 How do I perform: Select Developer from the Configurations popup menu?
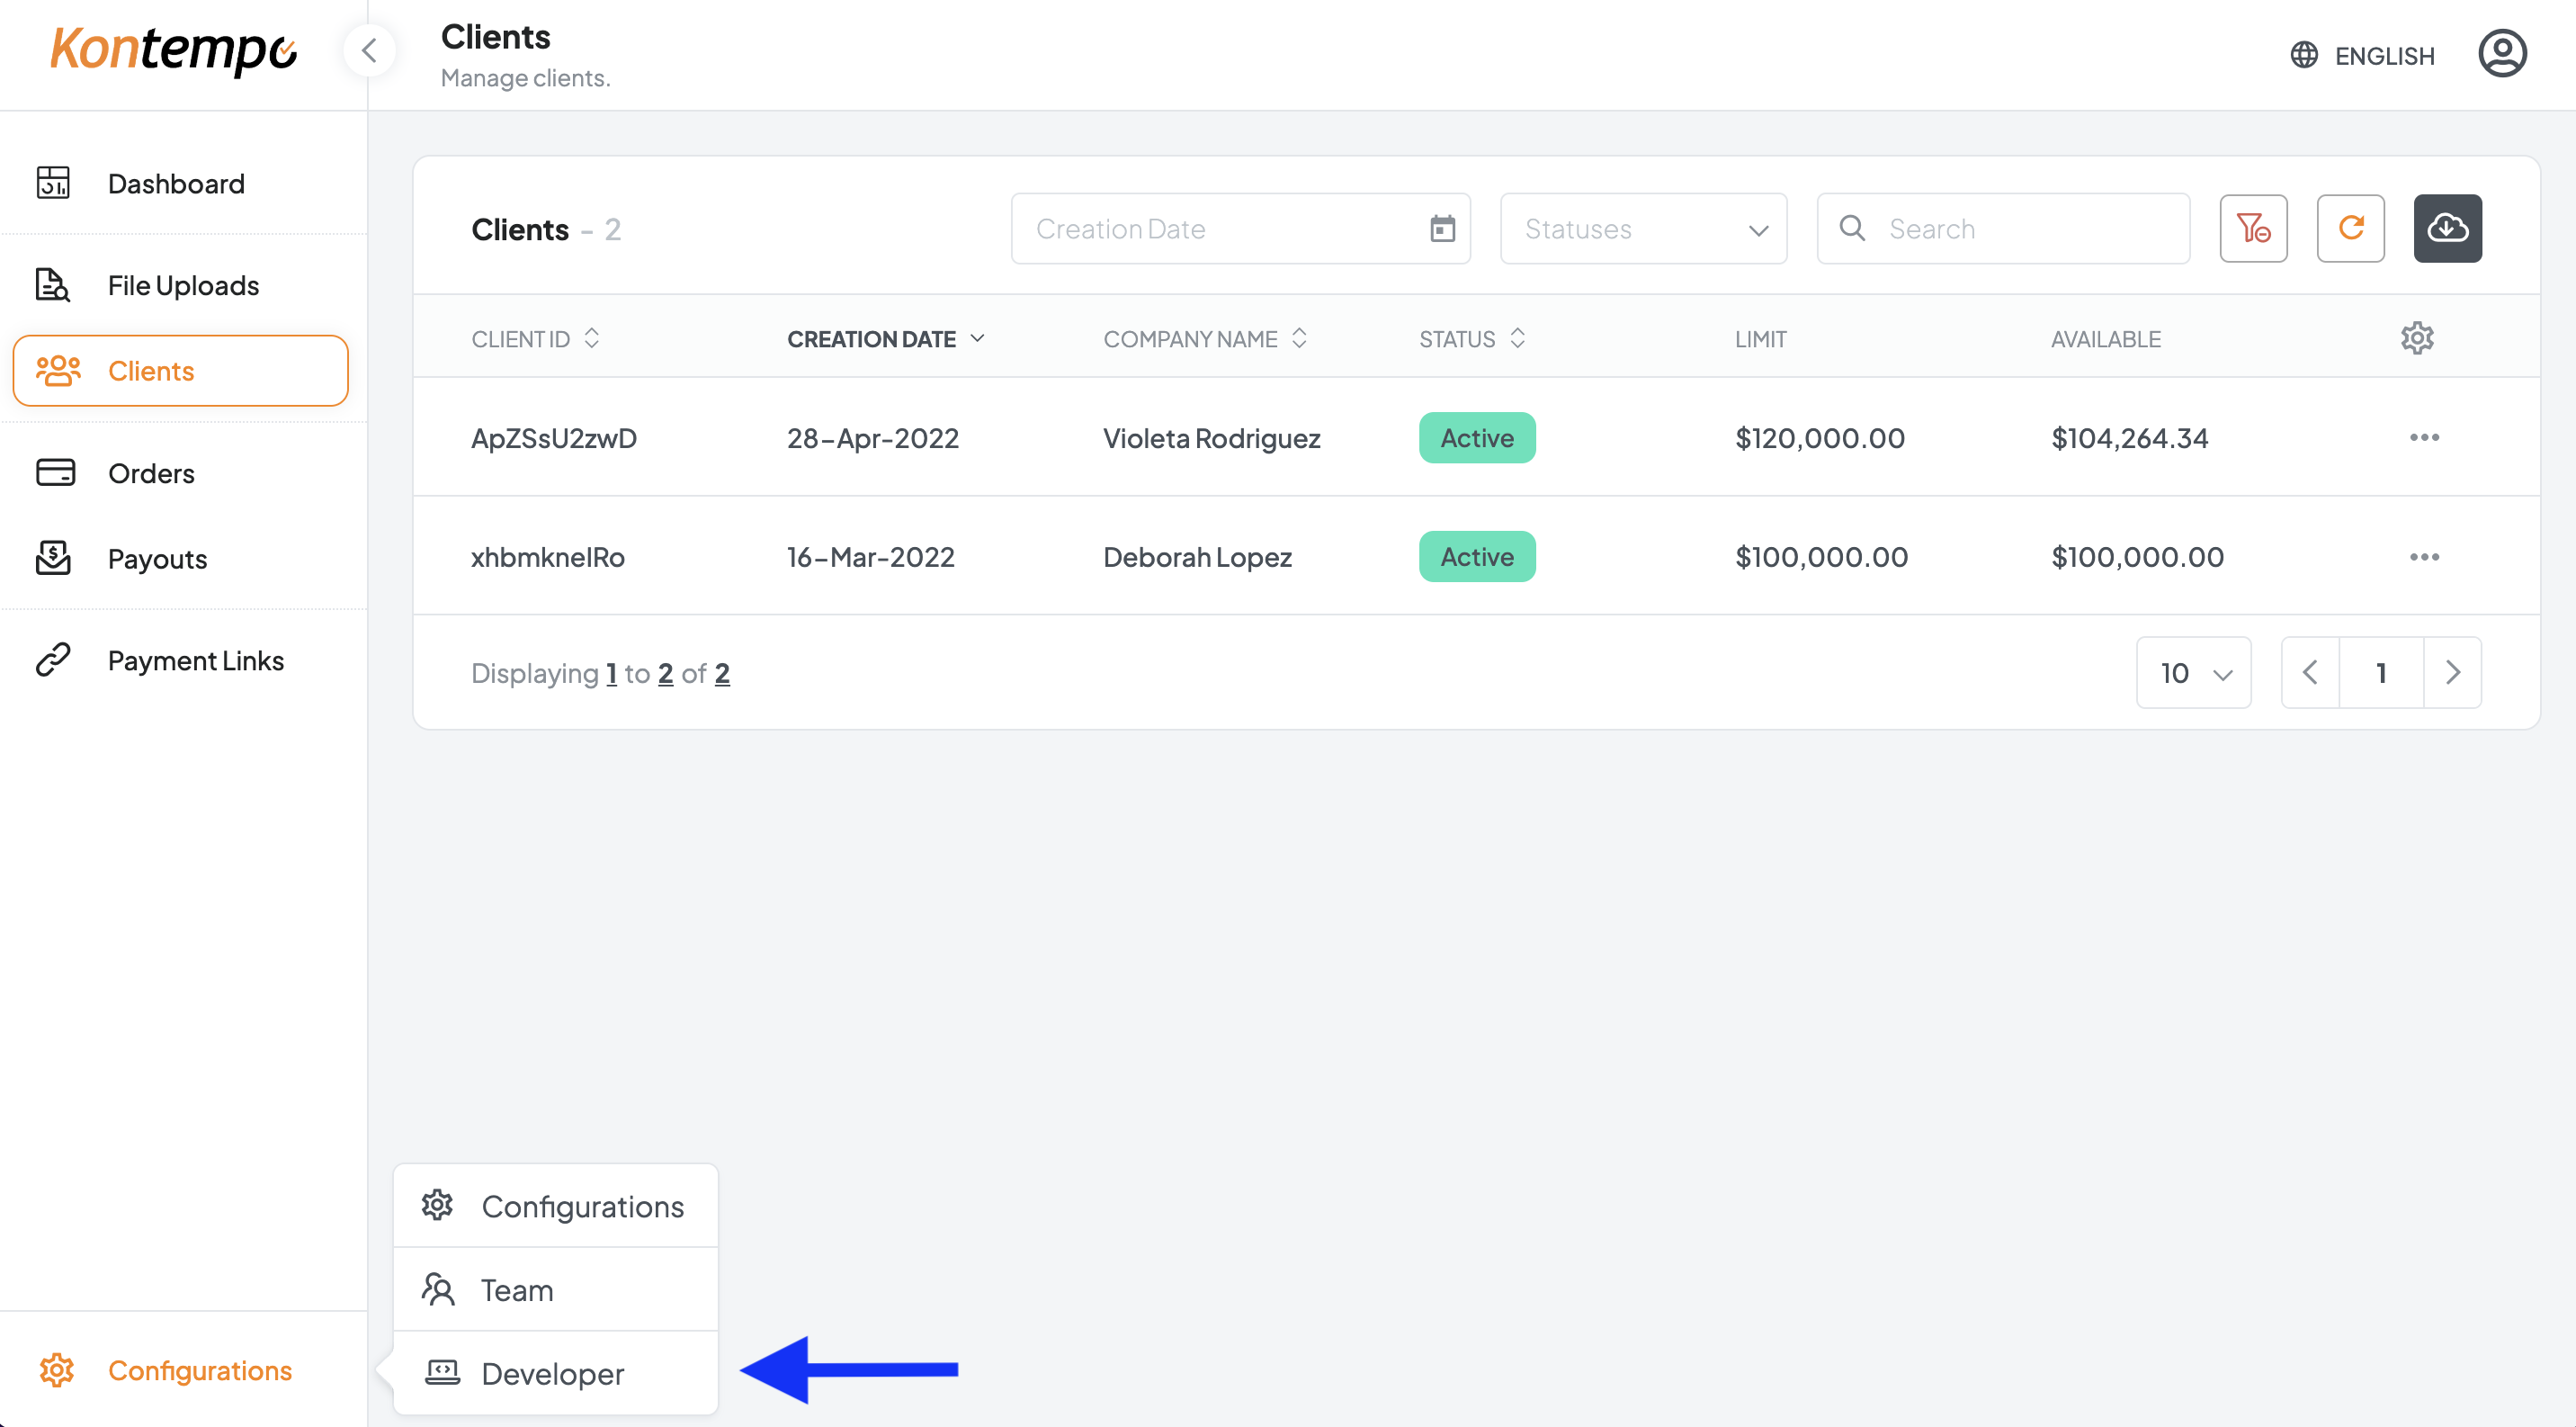(x=553, y=1373)
